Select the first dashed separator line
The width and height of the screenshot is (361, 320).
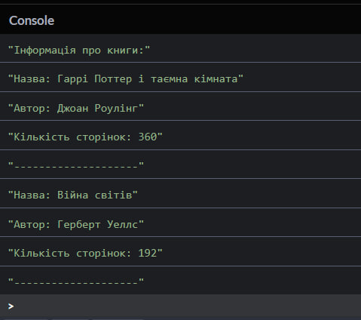pos(180,166)
